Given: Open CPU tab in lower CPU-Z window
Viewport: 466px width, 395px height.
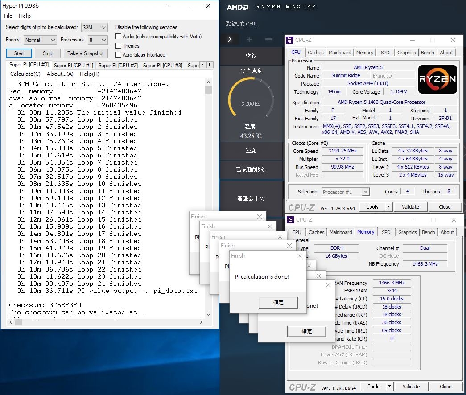Looking at the screenshot, I should click(x=297, y=232).
